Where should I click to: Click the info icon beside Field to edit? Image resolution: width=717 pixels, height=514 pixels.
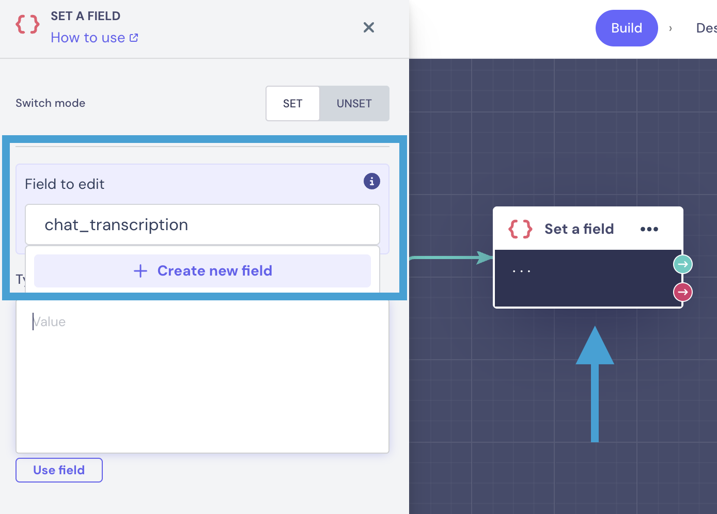(x=372, y=181)
